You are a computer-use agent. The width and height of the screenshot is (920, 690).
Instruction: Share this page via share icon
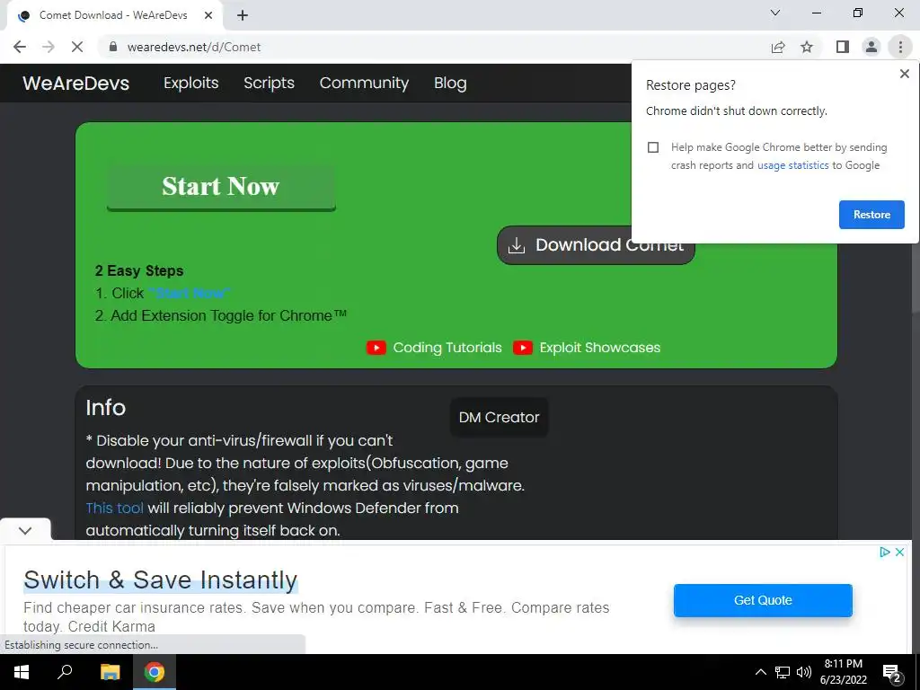pos(778,47)
